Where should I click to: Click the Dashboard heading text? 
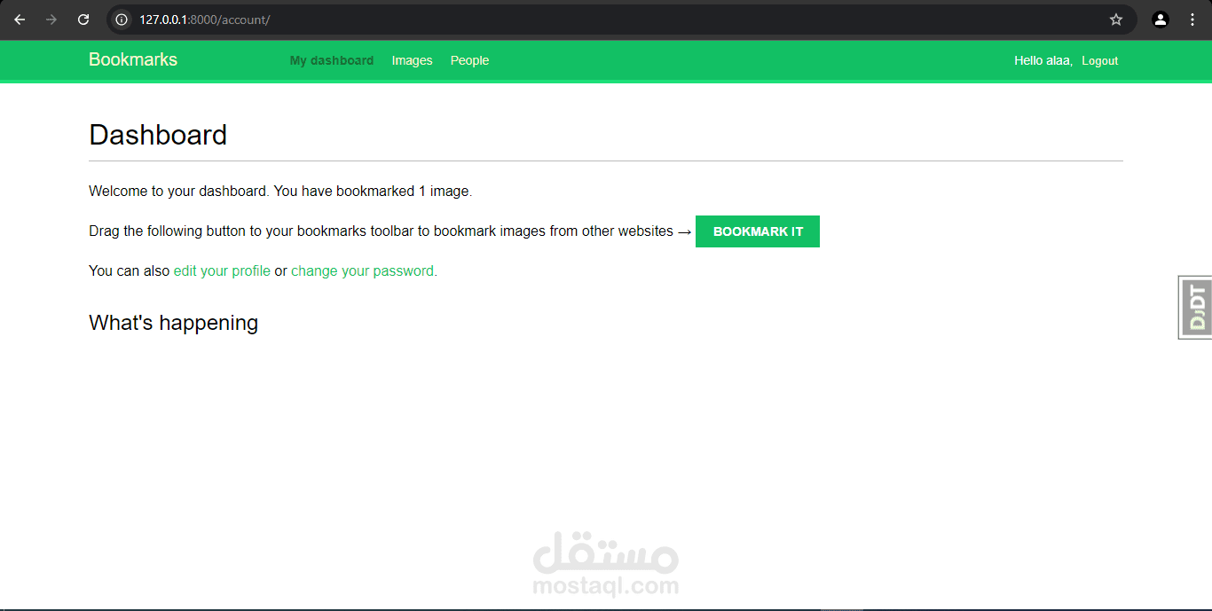(x=158, y=135)
